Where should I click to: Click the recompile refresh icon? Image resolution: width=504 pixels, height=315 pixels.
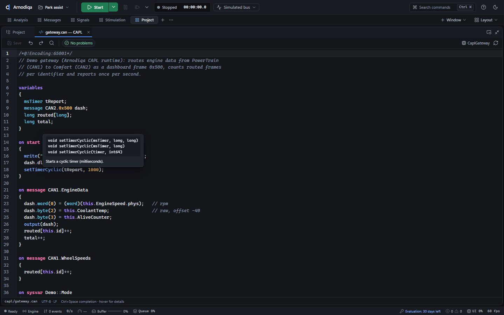(x=496, y=43)
